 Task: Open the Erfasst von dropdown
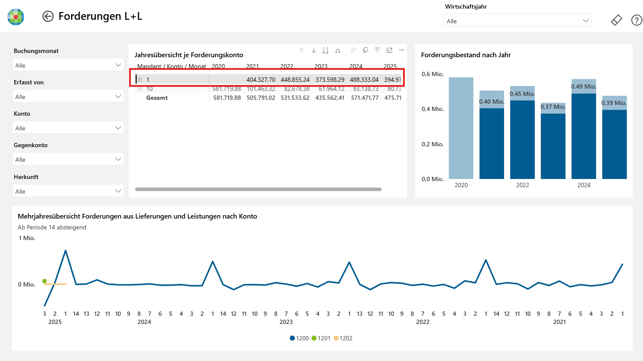[x=68, y=96]
